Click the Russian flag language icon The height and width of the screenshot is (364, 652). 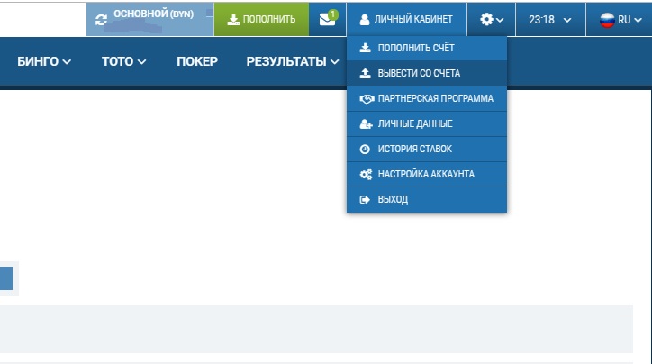pos(607,19)
